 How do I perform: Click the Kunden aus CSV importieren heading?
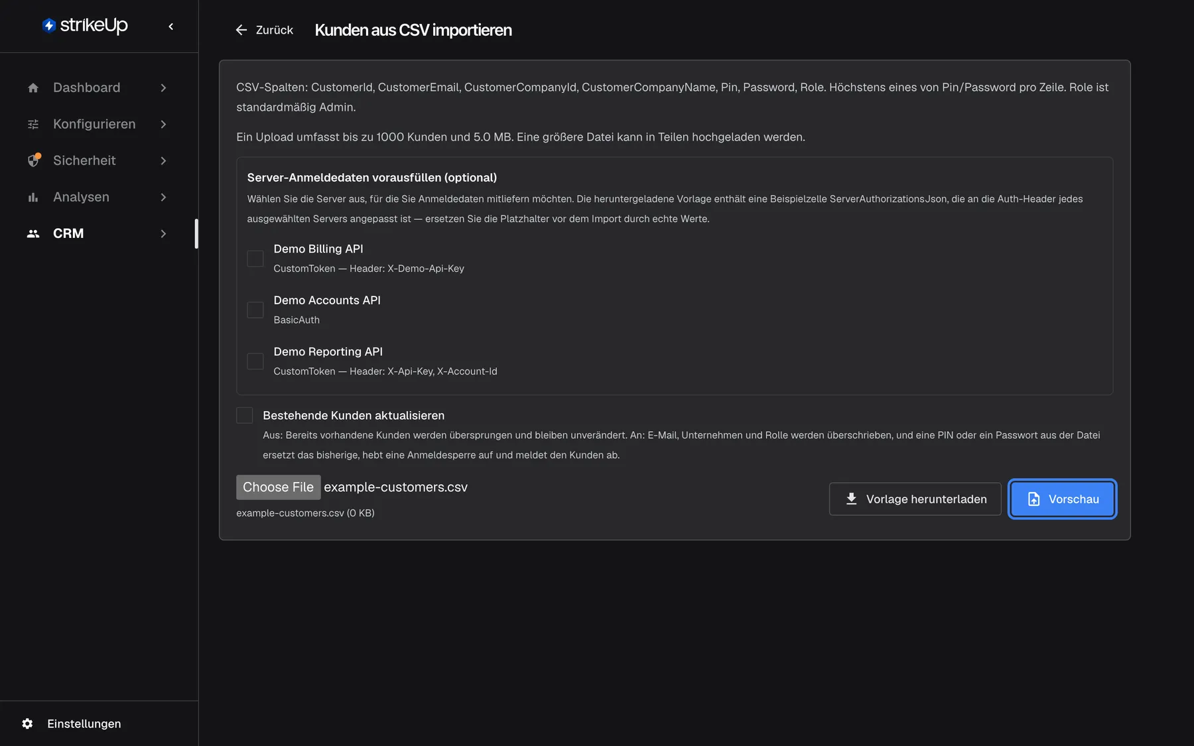click(413, 30)
